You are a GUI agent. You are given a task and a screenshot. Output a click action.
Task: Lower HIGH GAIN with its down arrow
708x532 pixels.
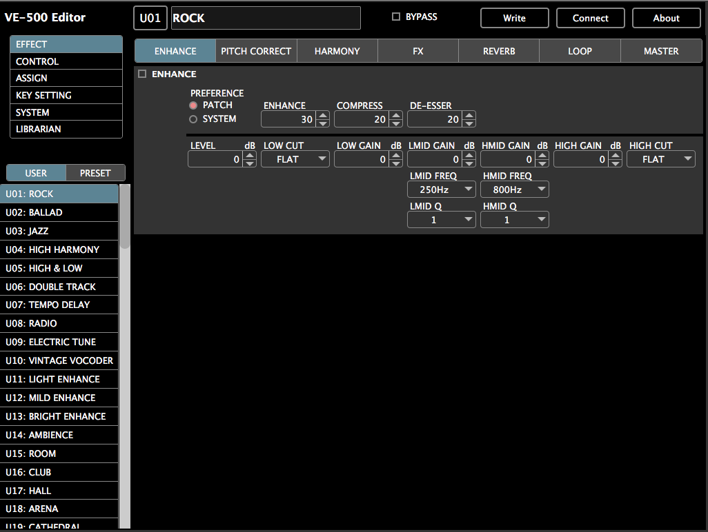click(x=616, y=163)
